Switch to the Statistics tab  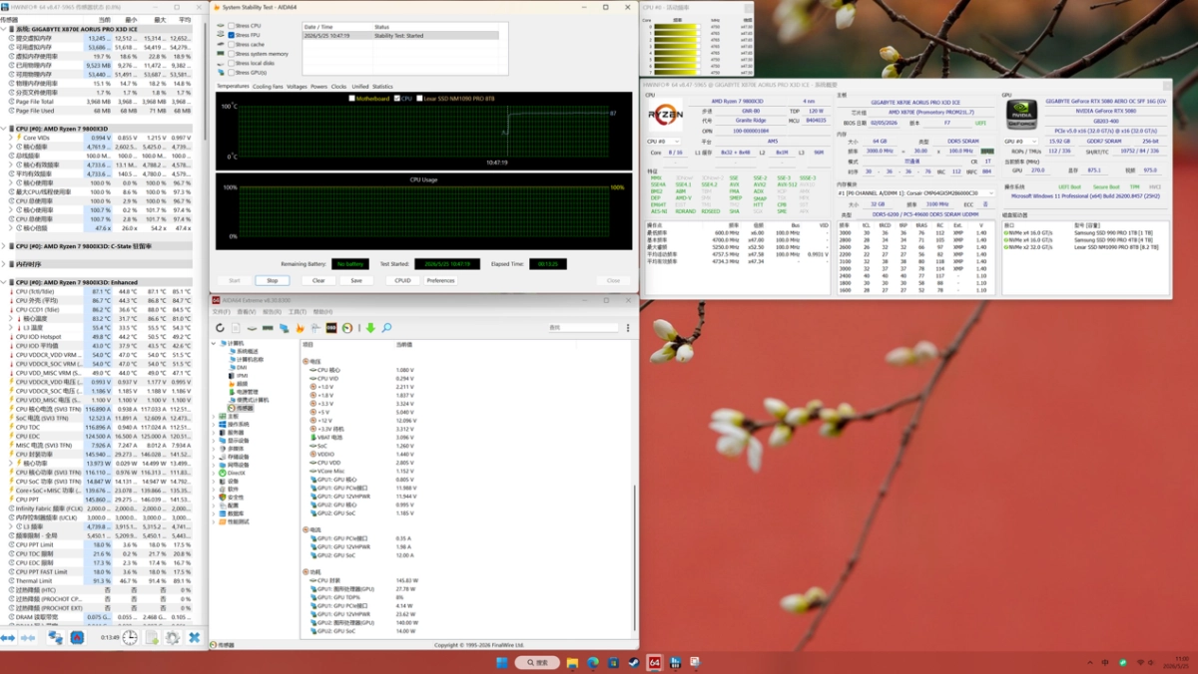tap(382, 87)
